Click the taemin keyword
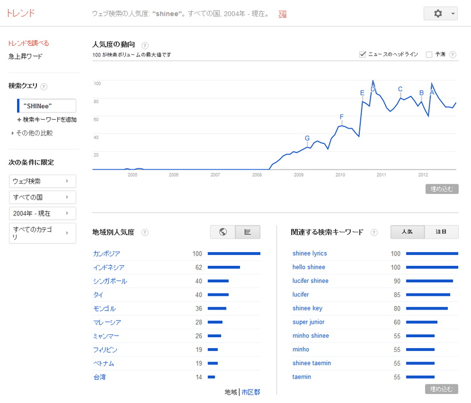Screen dimensions: 471x403 click(301, 377)
